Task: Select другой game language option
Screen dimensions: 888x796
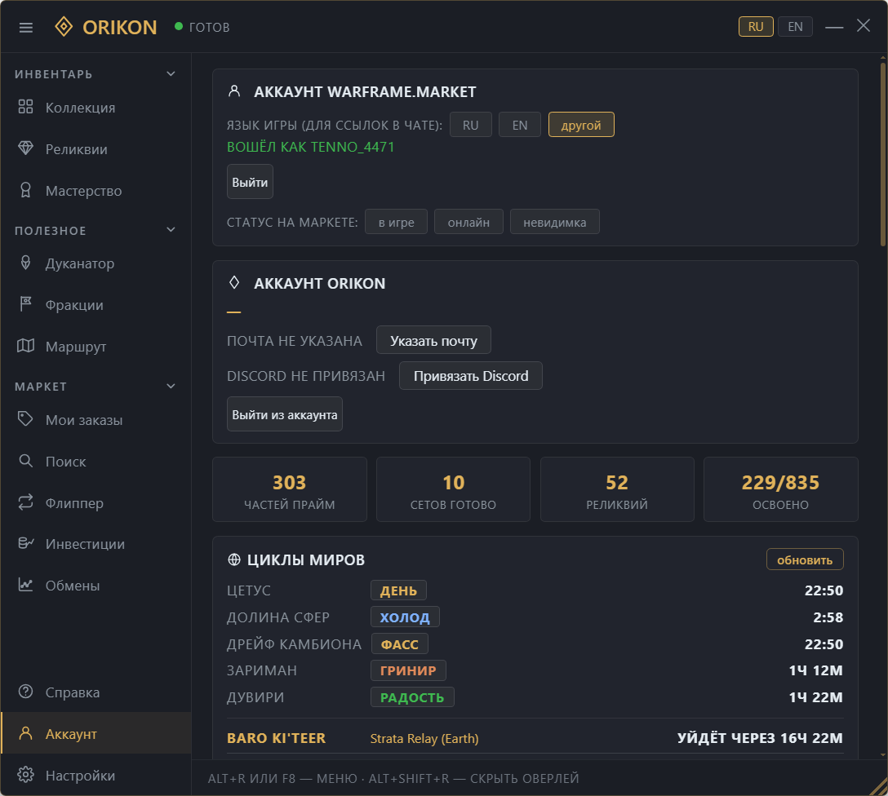Action: 581,125
